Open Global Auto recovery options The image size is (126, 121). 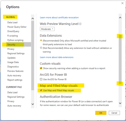click(14, 76)
